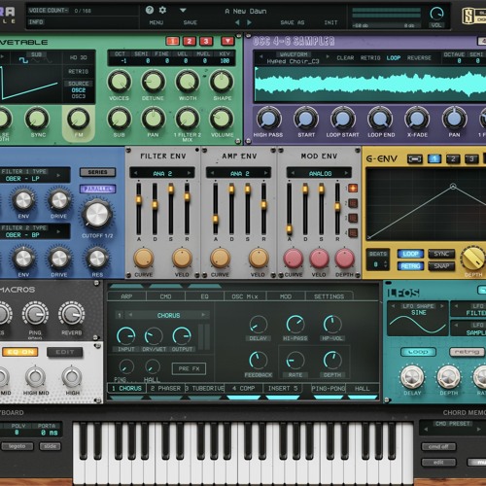Click the SAVE button in header

[x=191, y=22]
